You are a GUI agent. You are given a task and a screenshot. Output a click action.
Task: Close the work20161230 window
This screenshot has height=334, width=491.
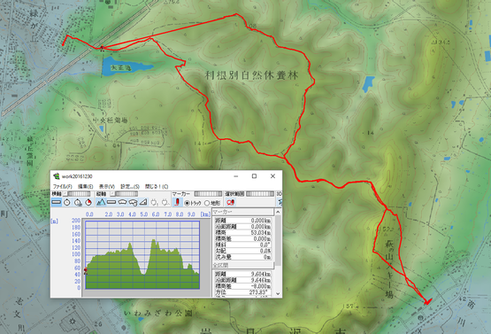pyautogui.click(x=272, y=176)
